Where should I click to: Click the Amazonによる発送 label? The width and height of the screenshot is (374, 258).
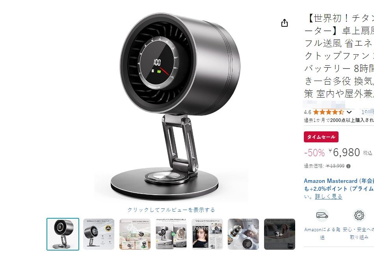click(x=322, y=234)
